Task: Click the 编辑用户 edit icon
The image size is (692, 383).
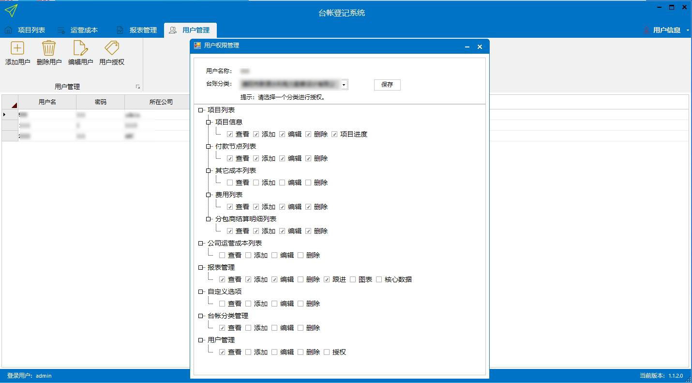Action: (80, 48)
